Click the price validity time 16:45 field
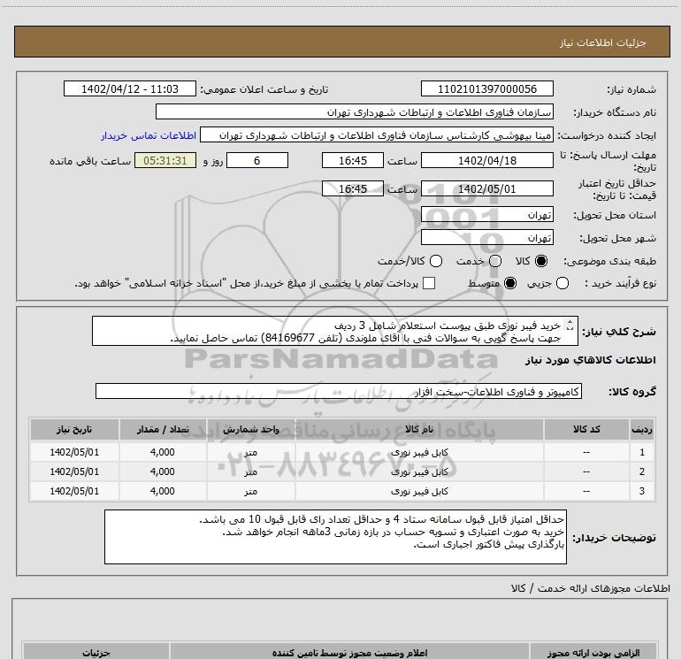 (353, 189)
